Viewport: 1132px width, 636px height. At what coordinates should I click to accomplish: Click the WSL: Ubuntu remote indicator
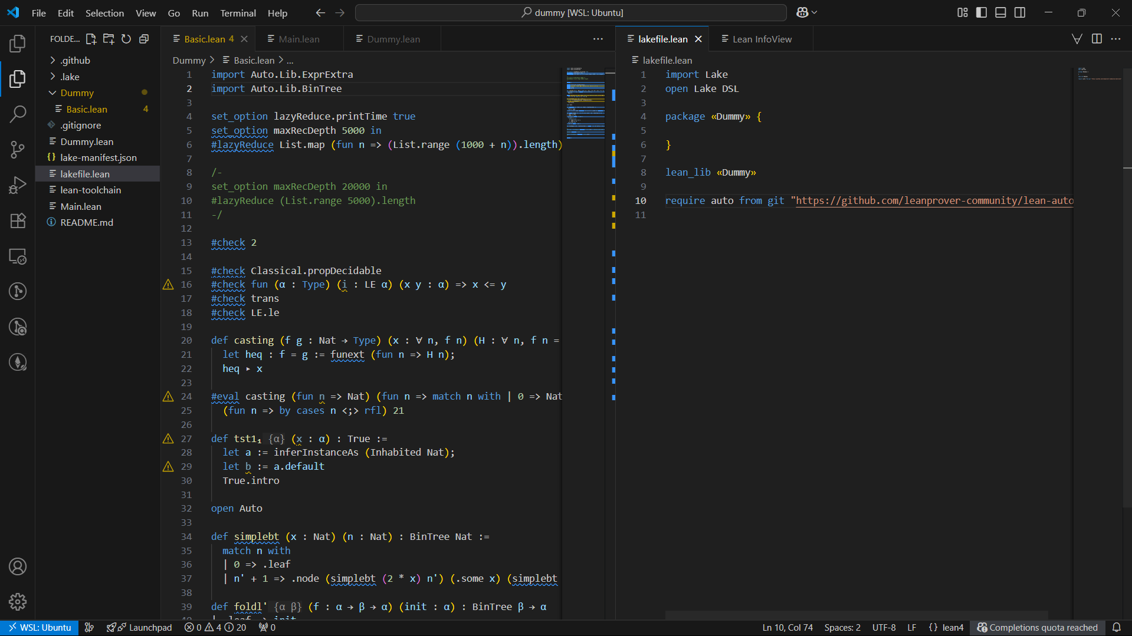[40, 627]
